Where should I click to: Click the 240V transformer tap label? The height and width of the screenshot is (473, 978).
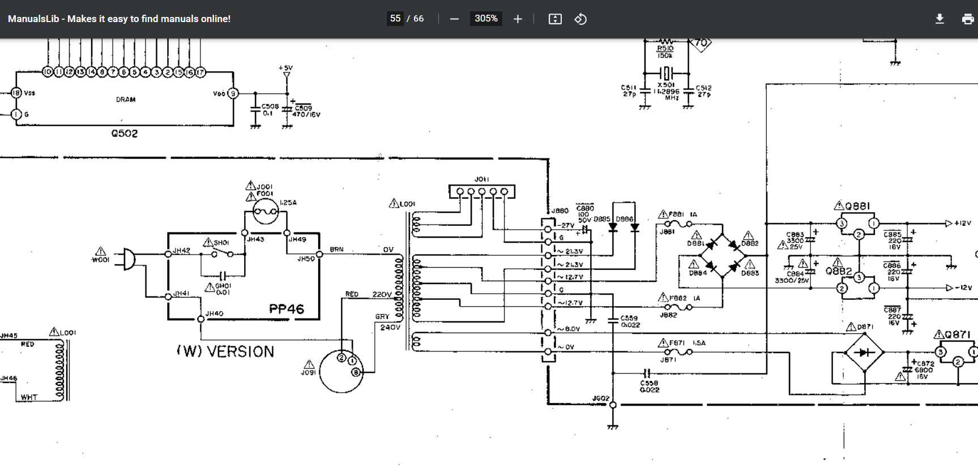[390, 328]
